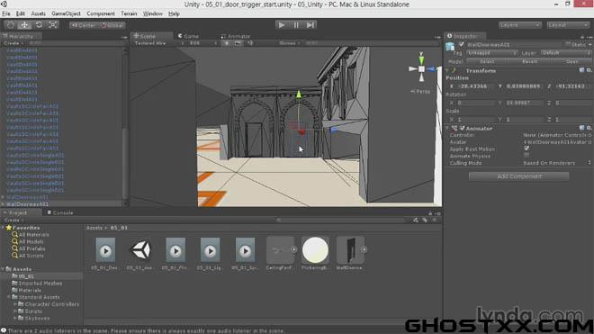
Task: Select the Rotate tool in toolbar
Action: tap(39, 25)
